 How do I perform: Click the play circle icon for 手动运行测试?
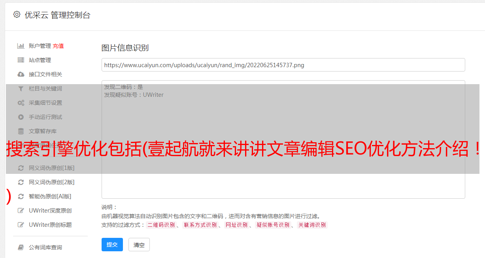(21, 117)
